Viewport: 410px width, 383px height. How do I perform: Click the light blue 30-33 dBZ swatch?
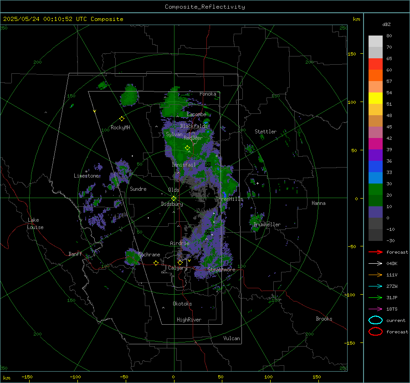375,178
